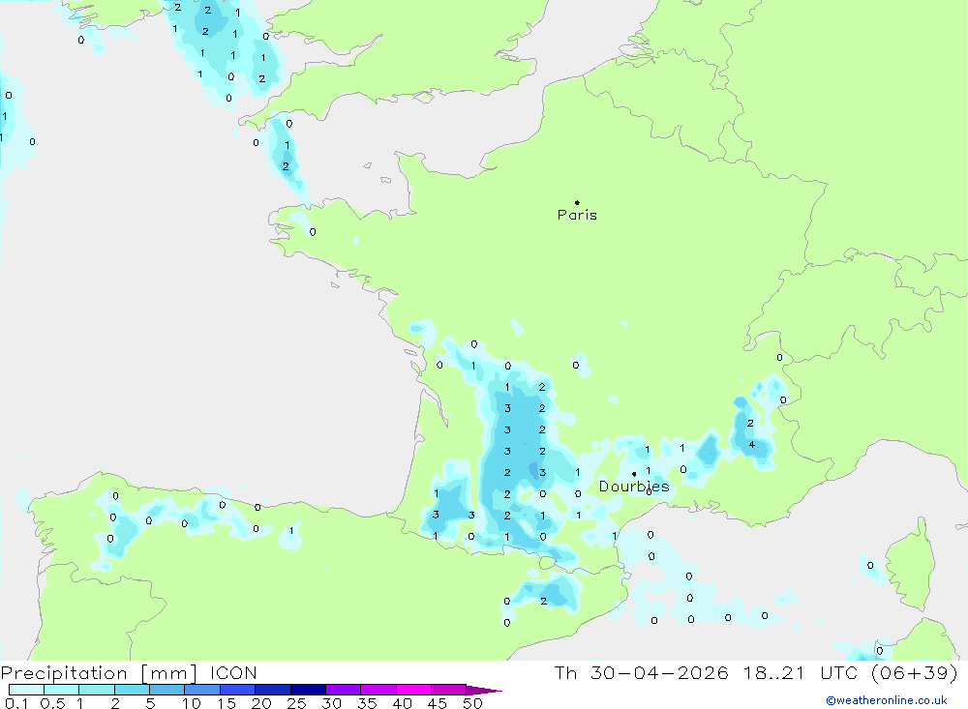Click the legend arrow tip beyond 50
Viewport: 968px width, 709px height.
(485, 691)
